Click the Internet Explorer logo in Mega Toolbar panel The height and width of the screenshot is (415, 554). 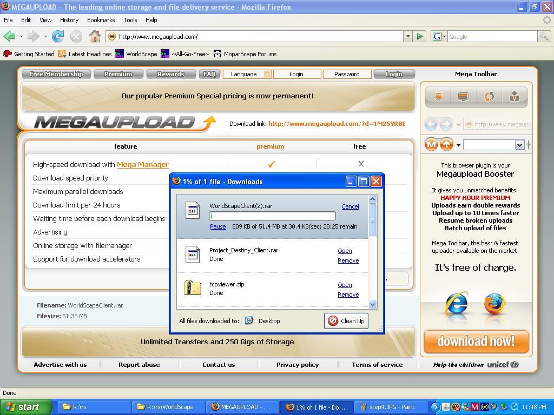point(457,303)
